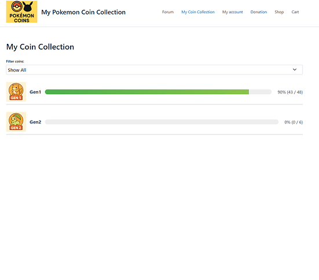Click the dropdown chevron in filter box
This screenshot has height=280, width=319.
tap(295, 70)
